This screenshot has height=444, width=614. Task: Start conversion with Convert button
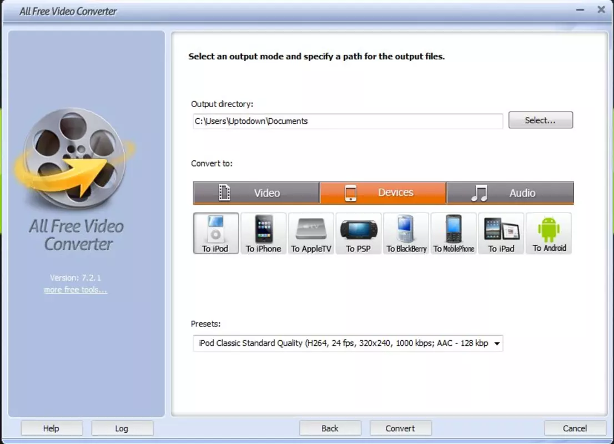point(401,428)
